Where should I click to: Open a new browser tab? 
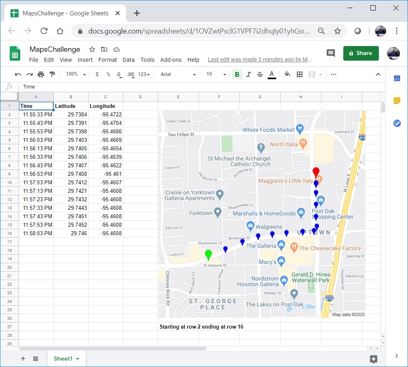point(137,13)
